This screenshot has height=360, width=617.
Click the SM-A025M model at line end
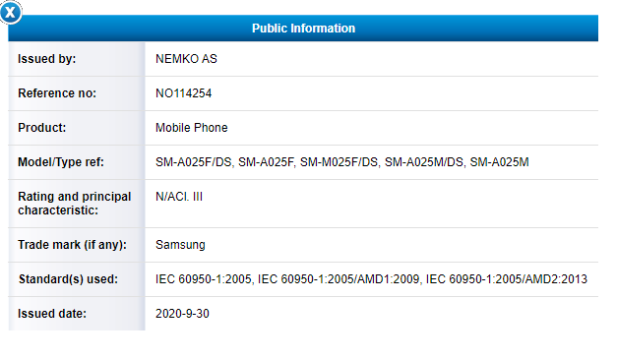pyautogui.click(x=499, y=162)
